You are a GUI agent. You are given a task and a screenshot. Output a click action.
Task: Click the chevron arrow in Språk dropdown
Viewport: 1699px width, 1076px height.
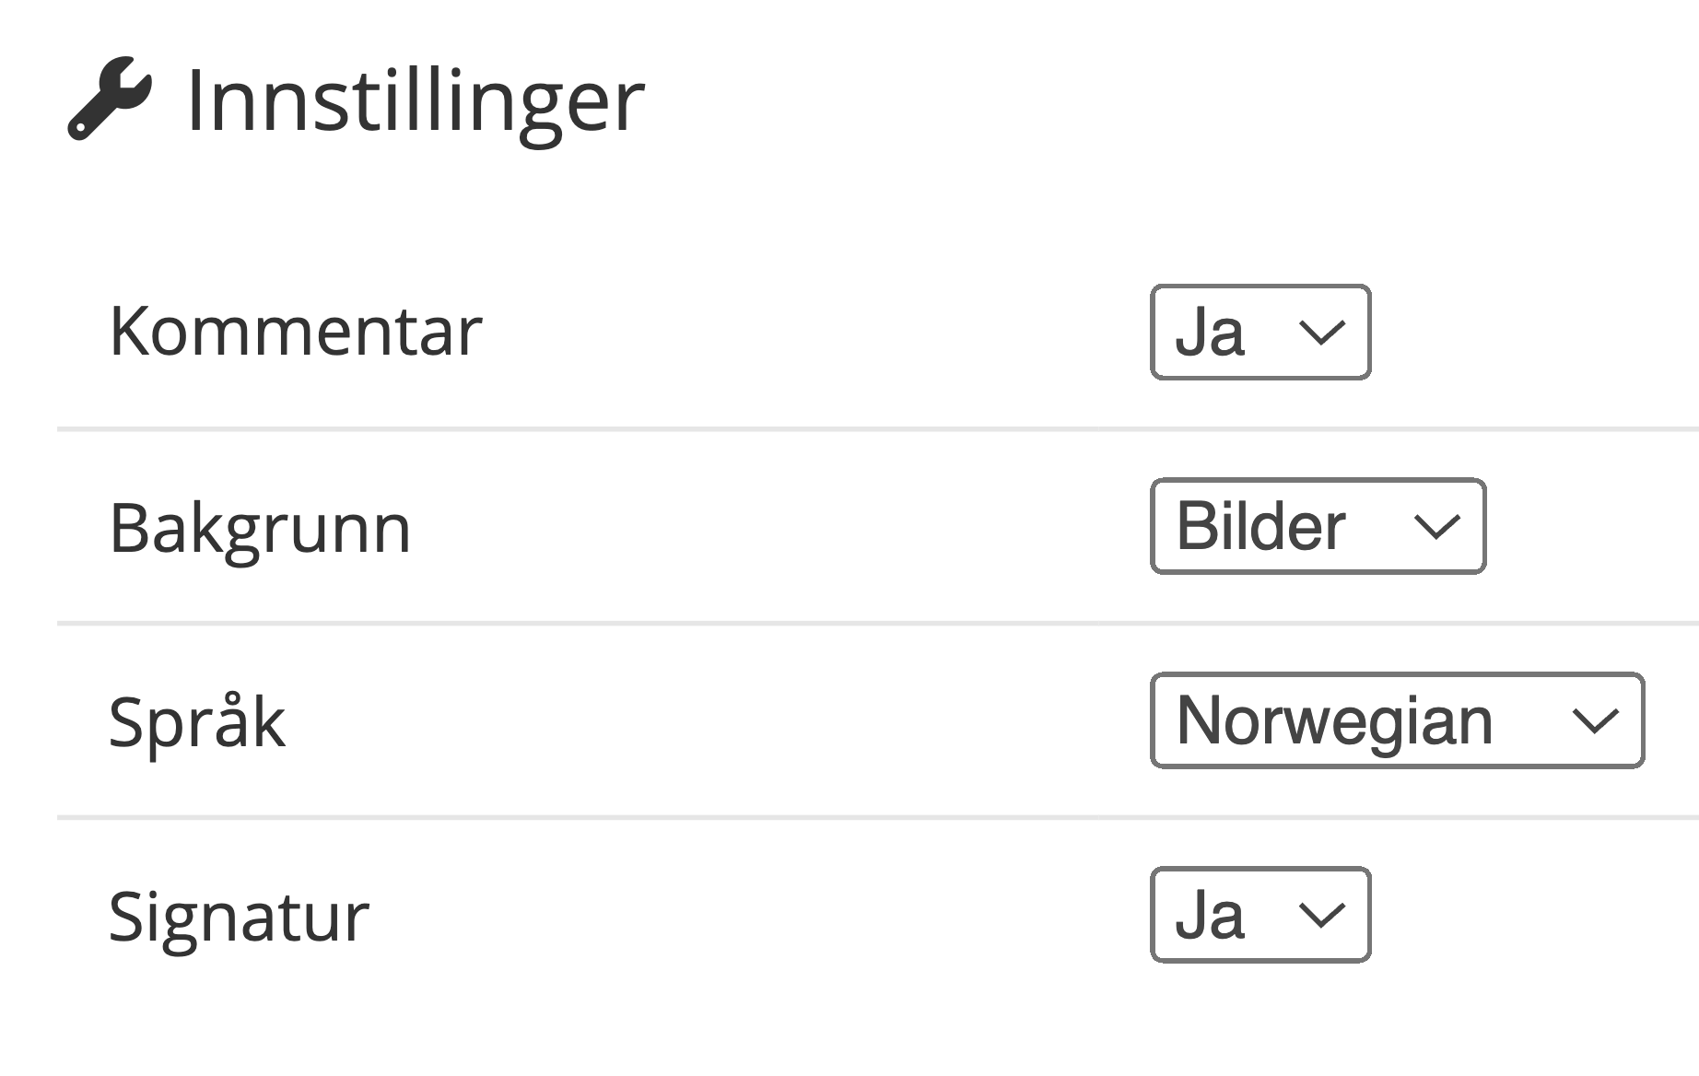tap(1595, 721)
